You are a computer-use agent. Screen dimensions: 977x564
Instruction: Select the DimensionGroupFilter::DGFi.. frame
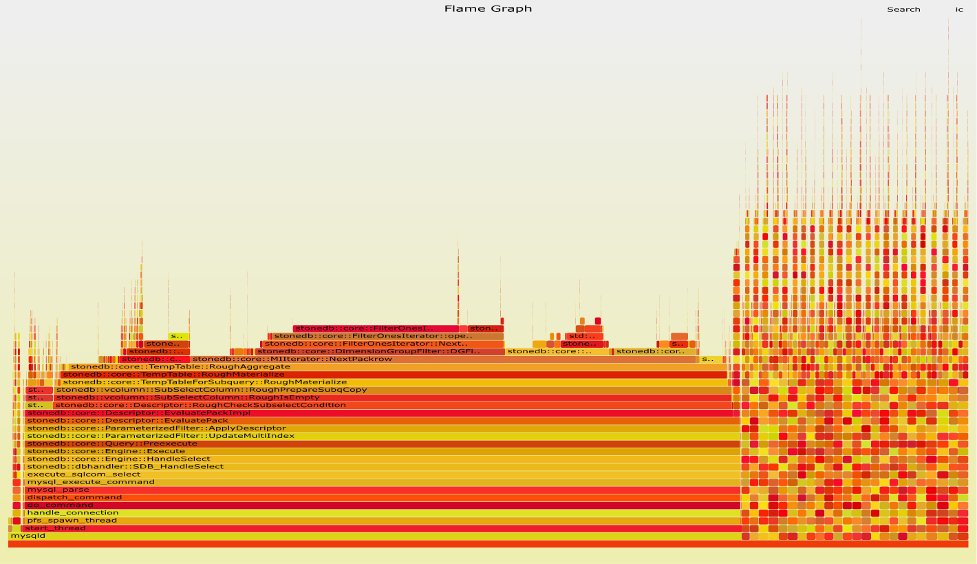[379, 352]
